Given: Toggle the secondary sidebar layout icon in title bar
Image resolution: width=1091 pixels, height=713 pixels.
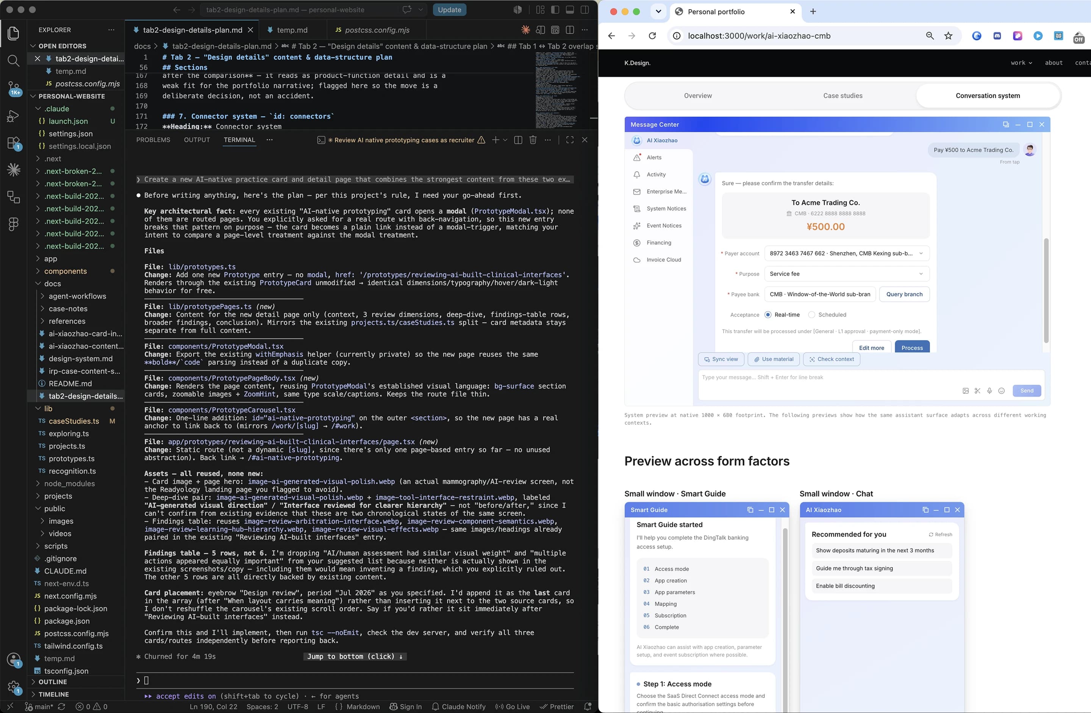Looking at the screenshot, I should 585,9.
